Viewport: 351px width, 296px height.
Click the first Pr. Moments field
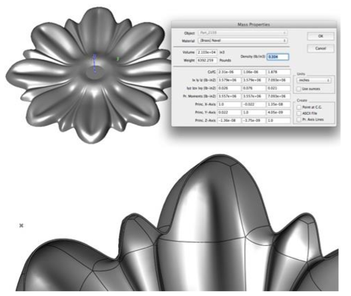229,97
